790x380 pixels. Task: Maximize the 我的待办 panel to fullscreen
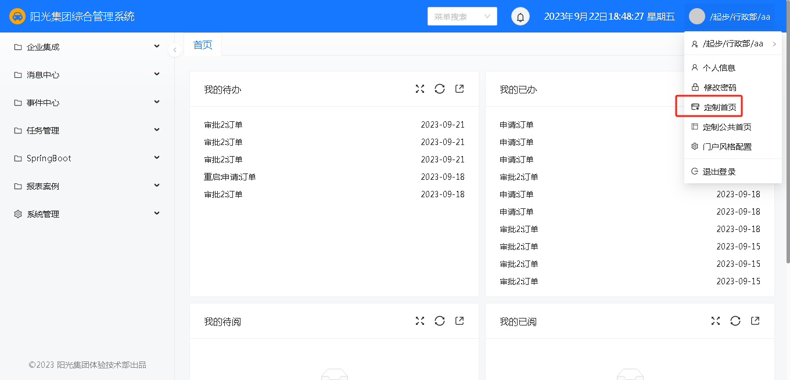click(x=420, y=89)
